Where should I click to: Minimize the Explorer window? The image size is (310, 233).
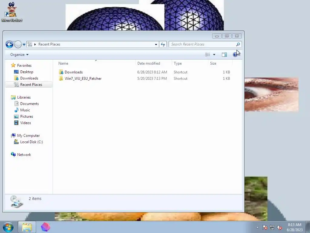(x=217, y=36)
